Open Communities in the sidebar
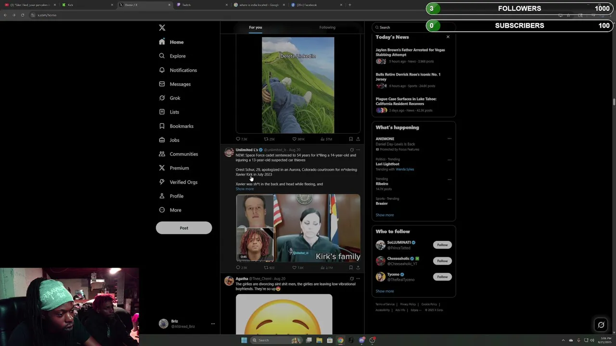The width and height of the screenshot is (616, 346). coord(178,154)
